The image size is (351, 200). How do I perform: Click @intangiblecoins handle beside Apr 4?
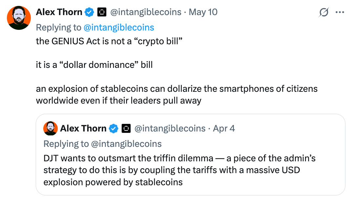click(170, 129)
